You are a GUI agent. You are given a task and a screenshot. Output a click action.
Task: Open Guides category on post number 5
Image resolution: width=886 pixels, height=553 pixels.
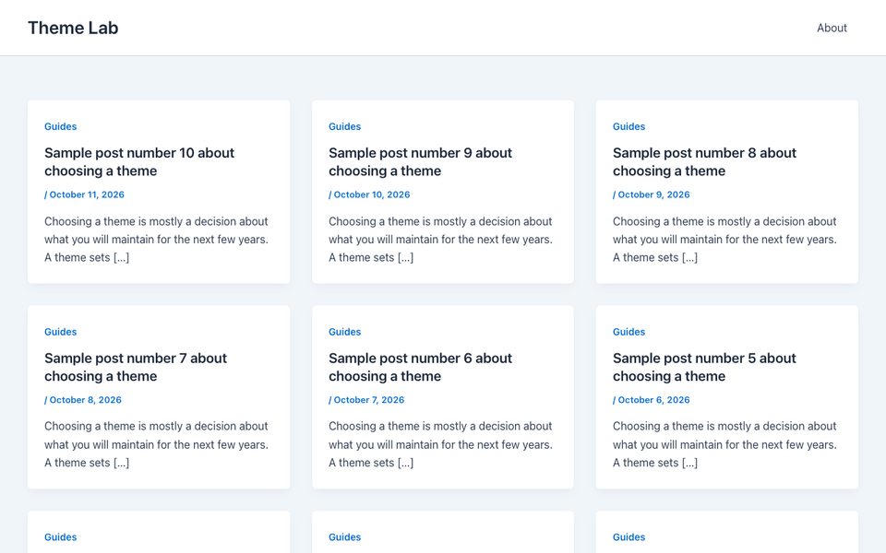click(629, 332)
